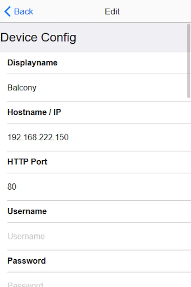Click the gray Username placeholder text
This screenshot has height=287, width=191.
coord(26,236)
